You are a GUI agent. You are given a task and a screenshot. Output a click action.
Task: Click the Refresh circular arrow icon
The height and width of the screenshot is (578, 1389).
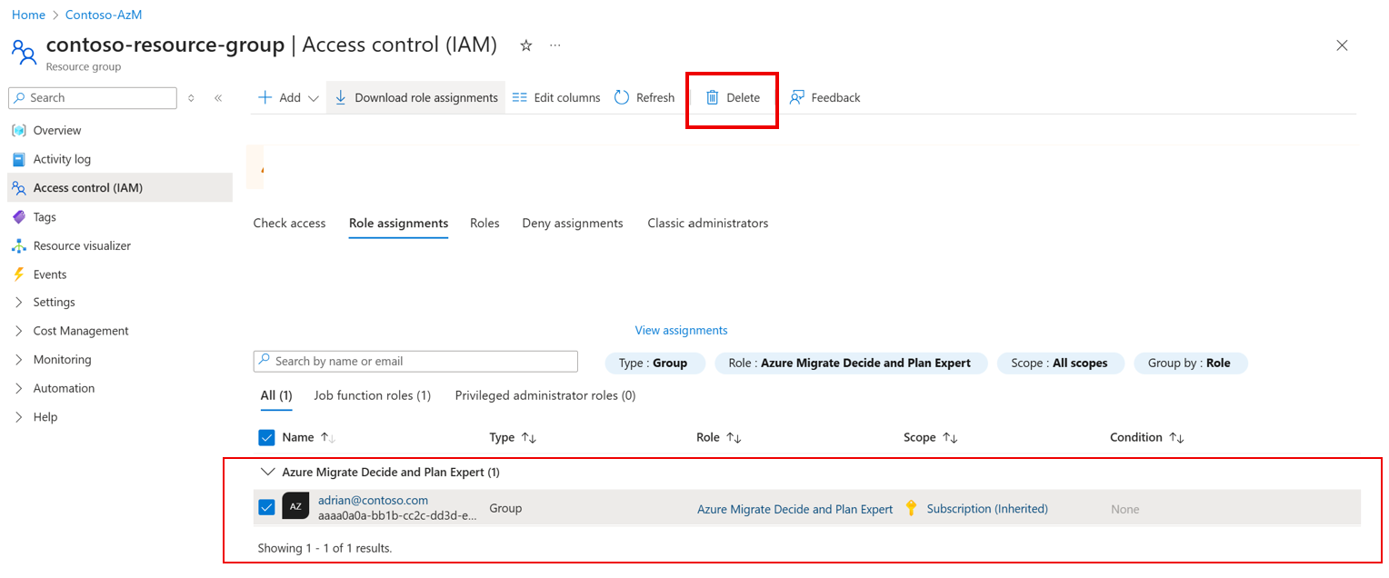pyautogui.click(x=622, y=97)
